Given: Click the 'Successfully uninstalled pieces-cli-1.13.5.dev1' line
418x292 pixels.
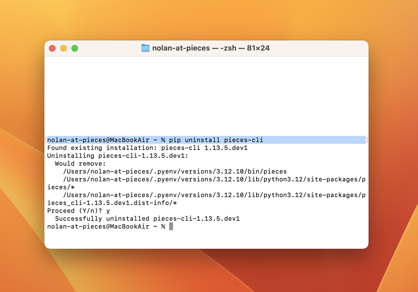Looking at the screenshot, I should [x=147, y=218].
